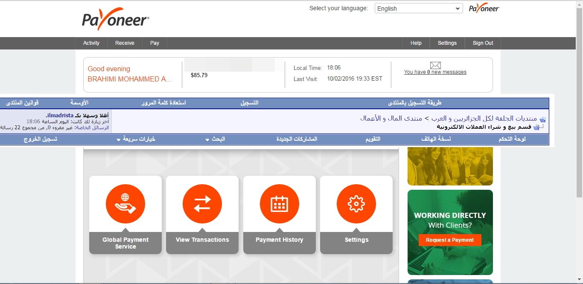Screen dimensions: 583x284
Task: Open the English language dropdown
Action: coord(419,9)
